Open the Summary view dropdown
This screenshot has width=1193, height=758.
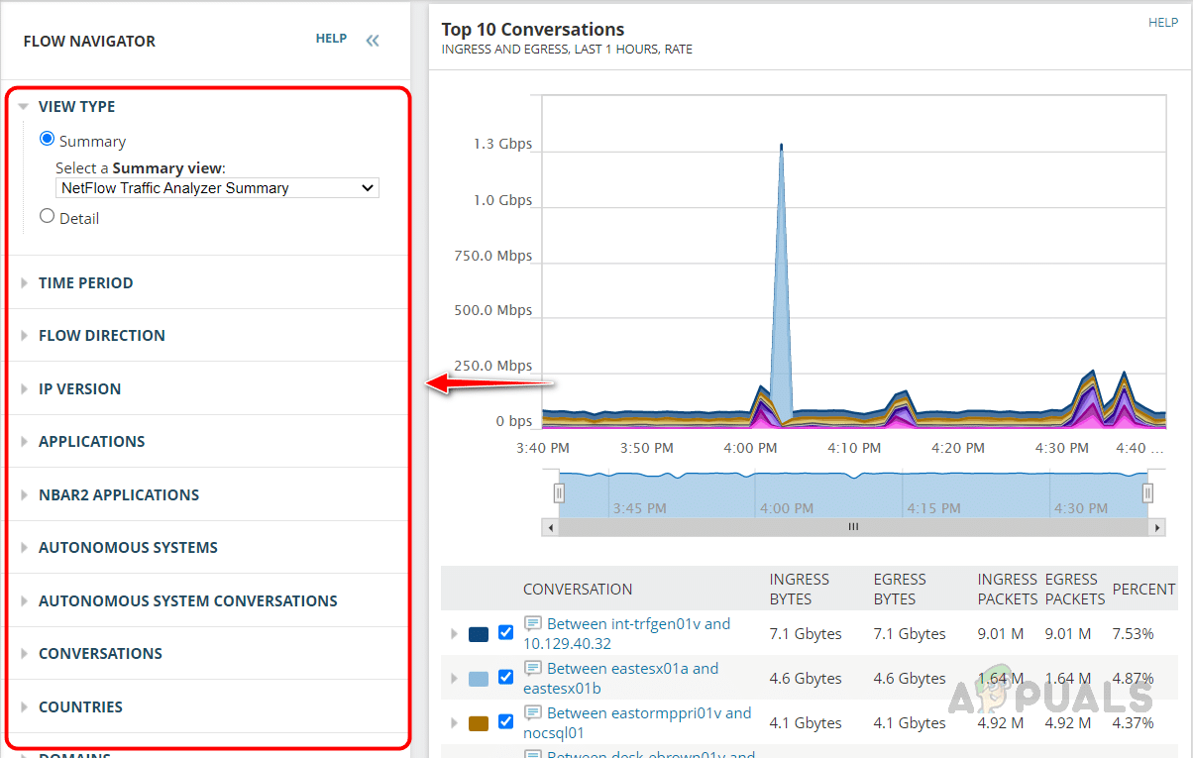click(x=217, y=188)
